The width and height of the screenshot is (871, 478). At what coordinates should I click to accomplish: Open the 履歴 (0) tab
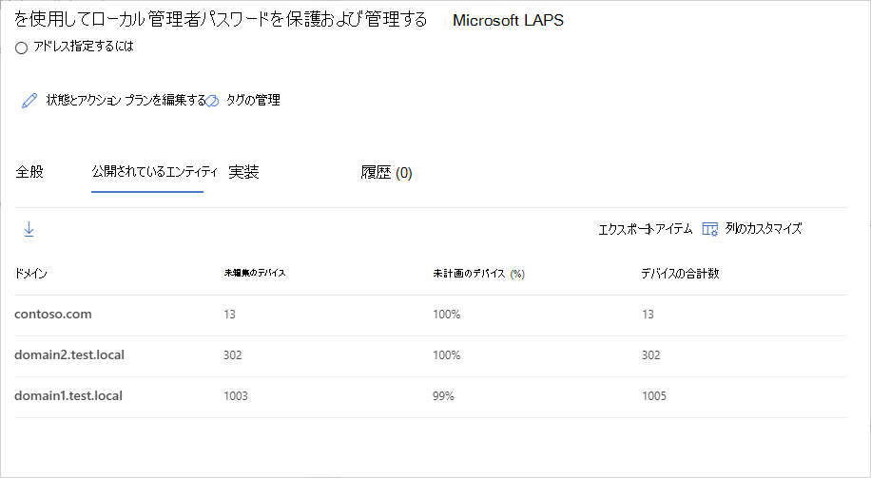pos(386,173)
